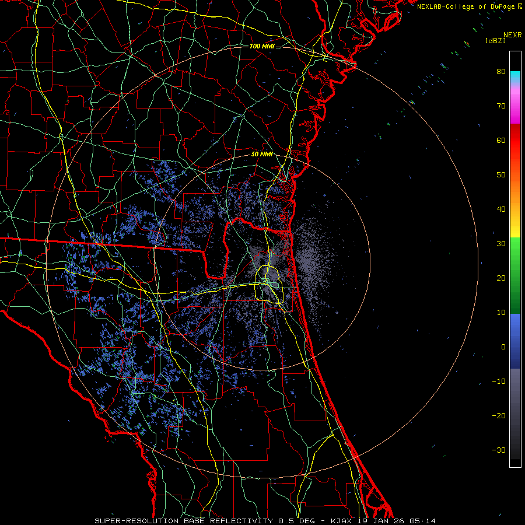Click the KJAX 19 JAN 26 05:14 timestamp
The width and height of the screenshot is (525, 525).
(x=383, y=521)
